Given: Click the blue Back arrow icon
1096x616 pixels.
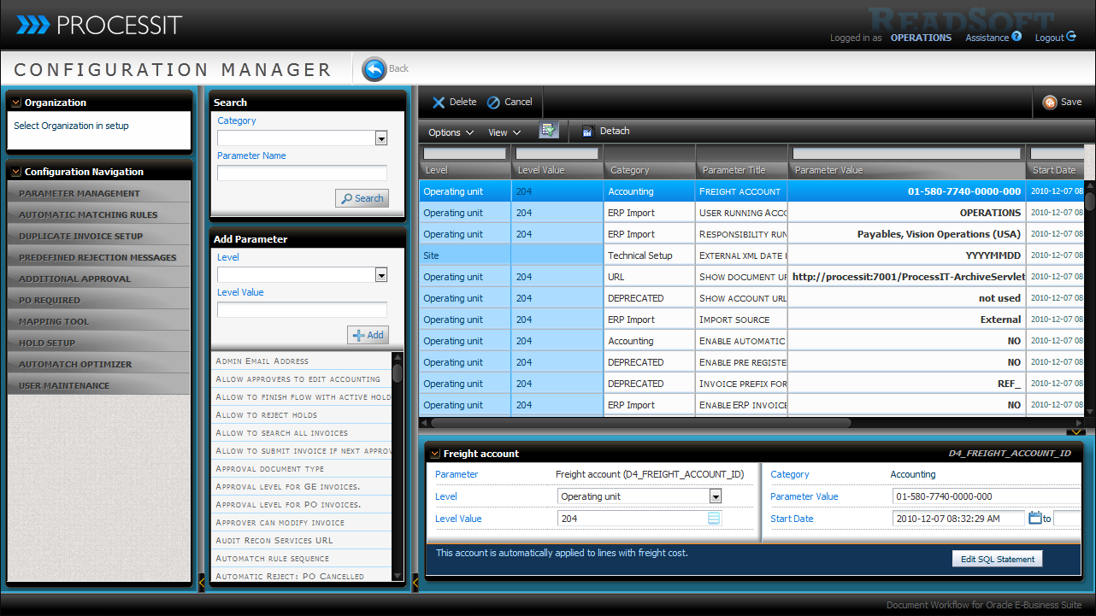Looking at the screenshot, I should (x=374, y=69).
